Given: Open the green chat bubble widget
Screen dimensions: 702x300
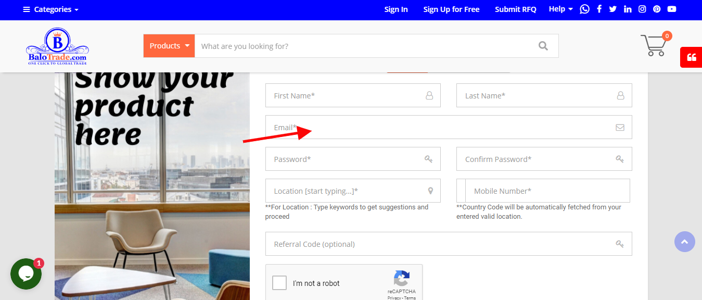Looking at the screenshot, I should (x=26, y=274).
